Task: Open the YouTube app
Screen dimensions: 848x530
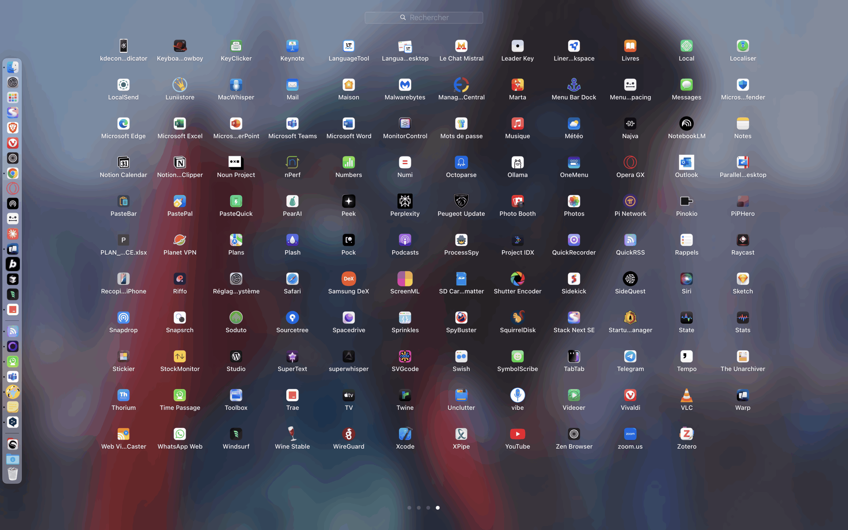Action: point(517,434)
